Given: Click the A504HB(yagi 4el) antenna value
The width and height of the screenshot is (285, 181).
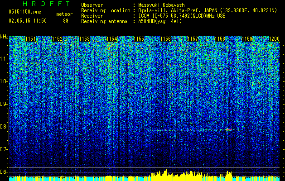Looking at the screenshot, I should coord(160,21).
